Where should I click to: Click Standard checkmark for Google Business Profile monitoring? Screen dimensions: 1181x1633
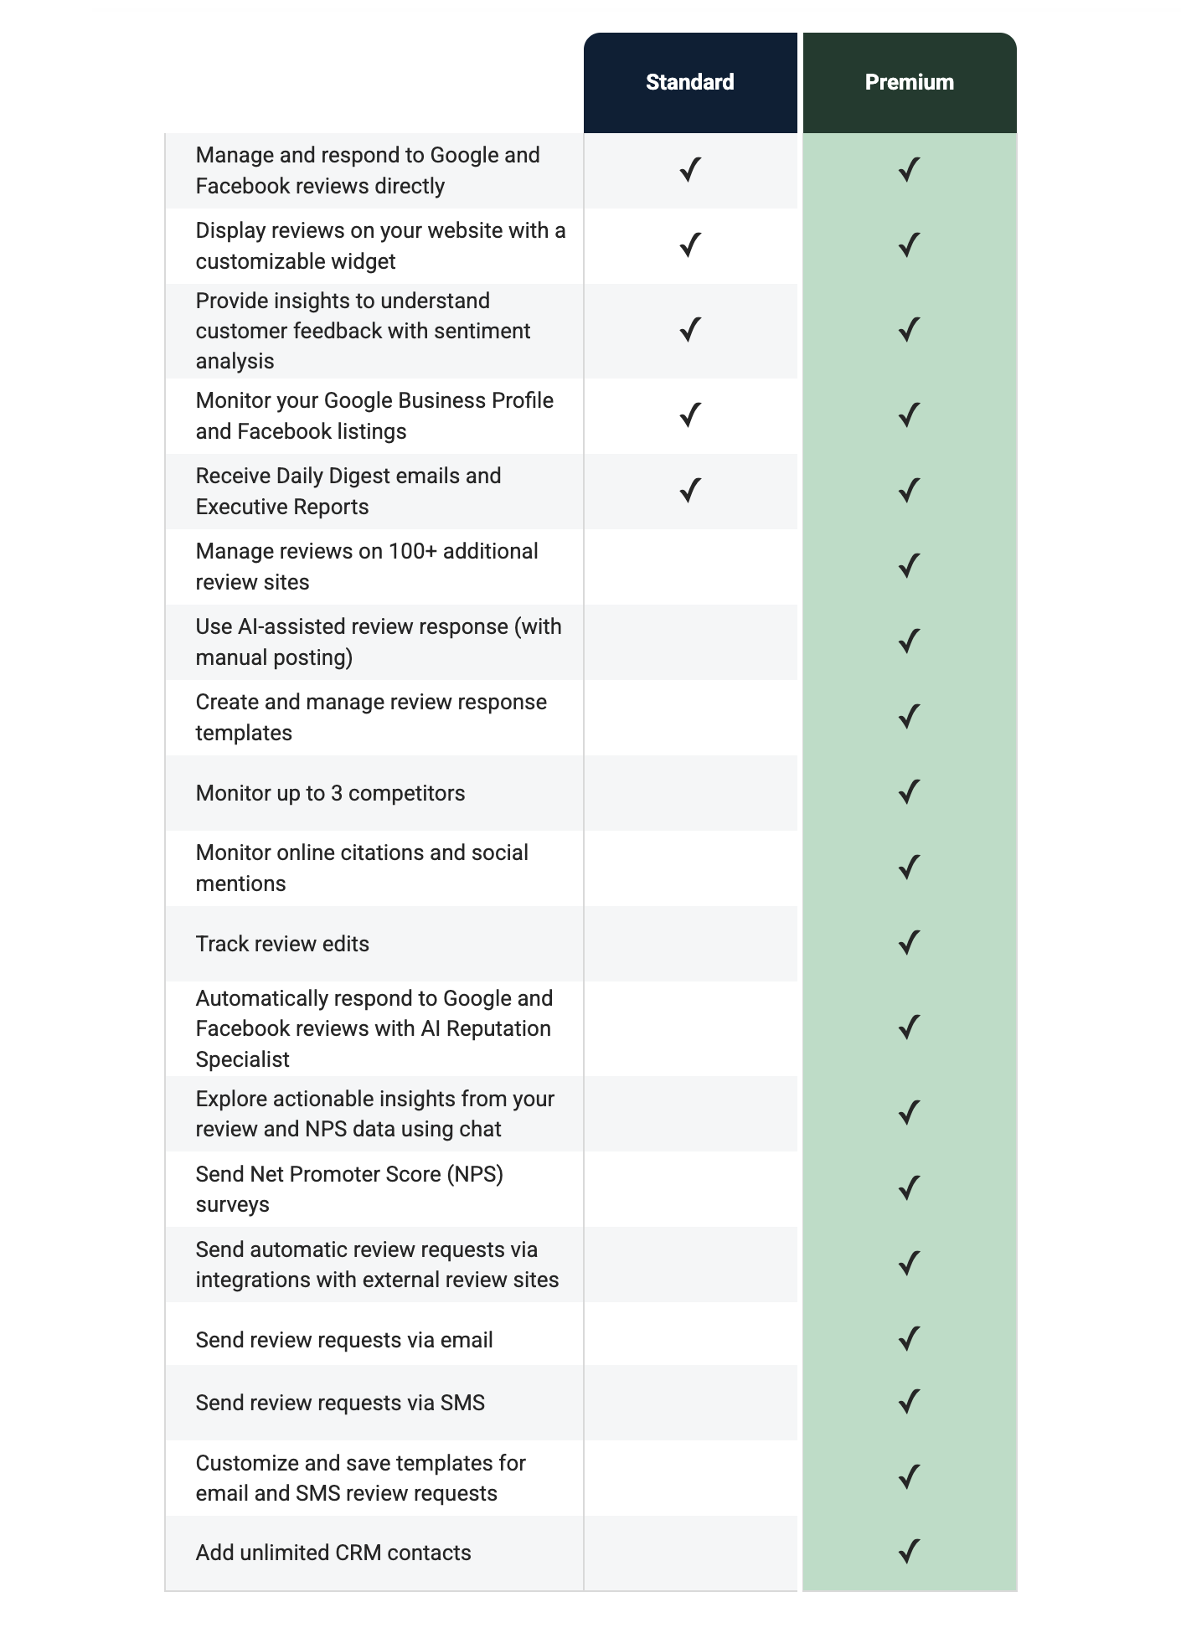[x=689, y=415]
